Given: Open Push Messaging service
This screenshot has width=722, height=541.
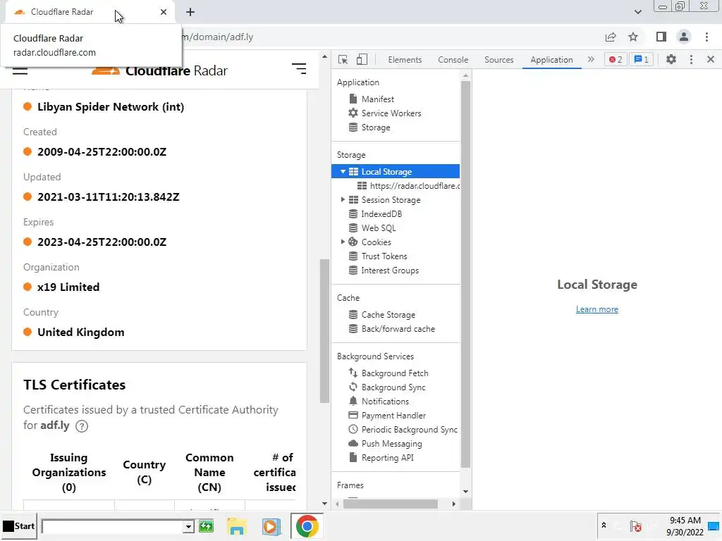Looking at the screenshot, I should click(x=391, y=444).
